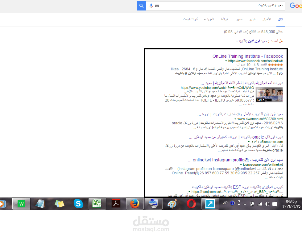Launch Opera browser from the taskbar
Viewport: 302px width, 237px height.
[191, 203]
